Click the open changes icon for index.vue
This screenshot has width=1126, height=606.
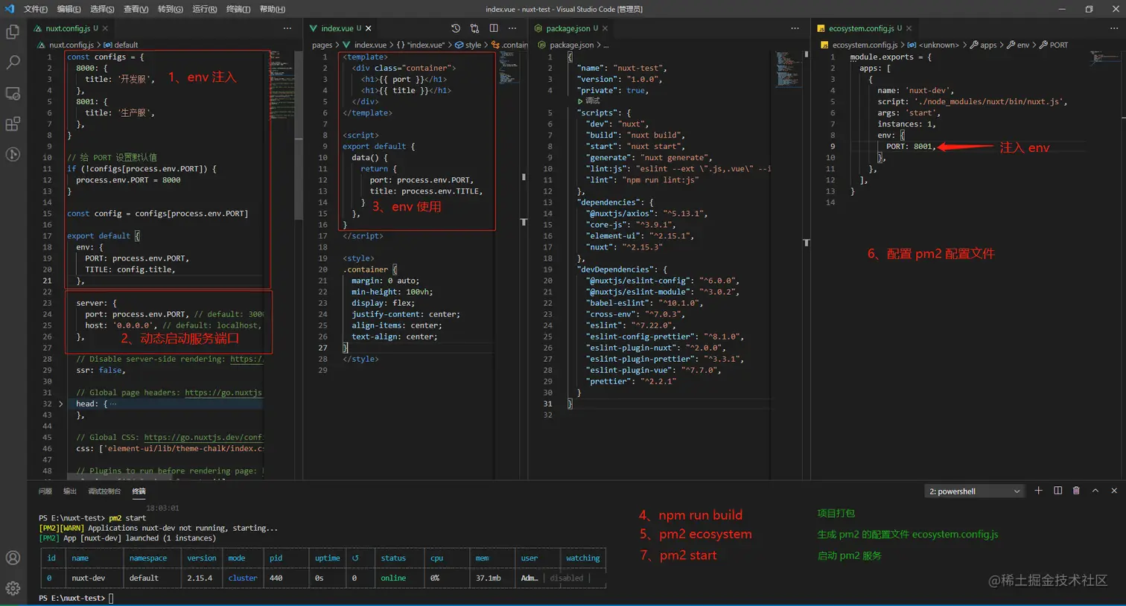(x=474, y=28)
